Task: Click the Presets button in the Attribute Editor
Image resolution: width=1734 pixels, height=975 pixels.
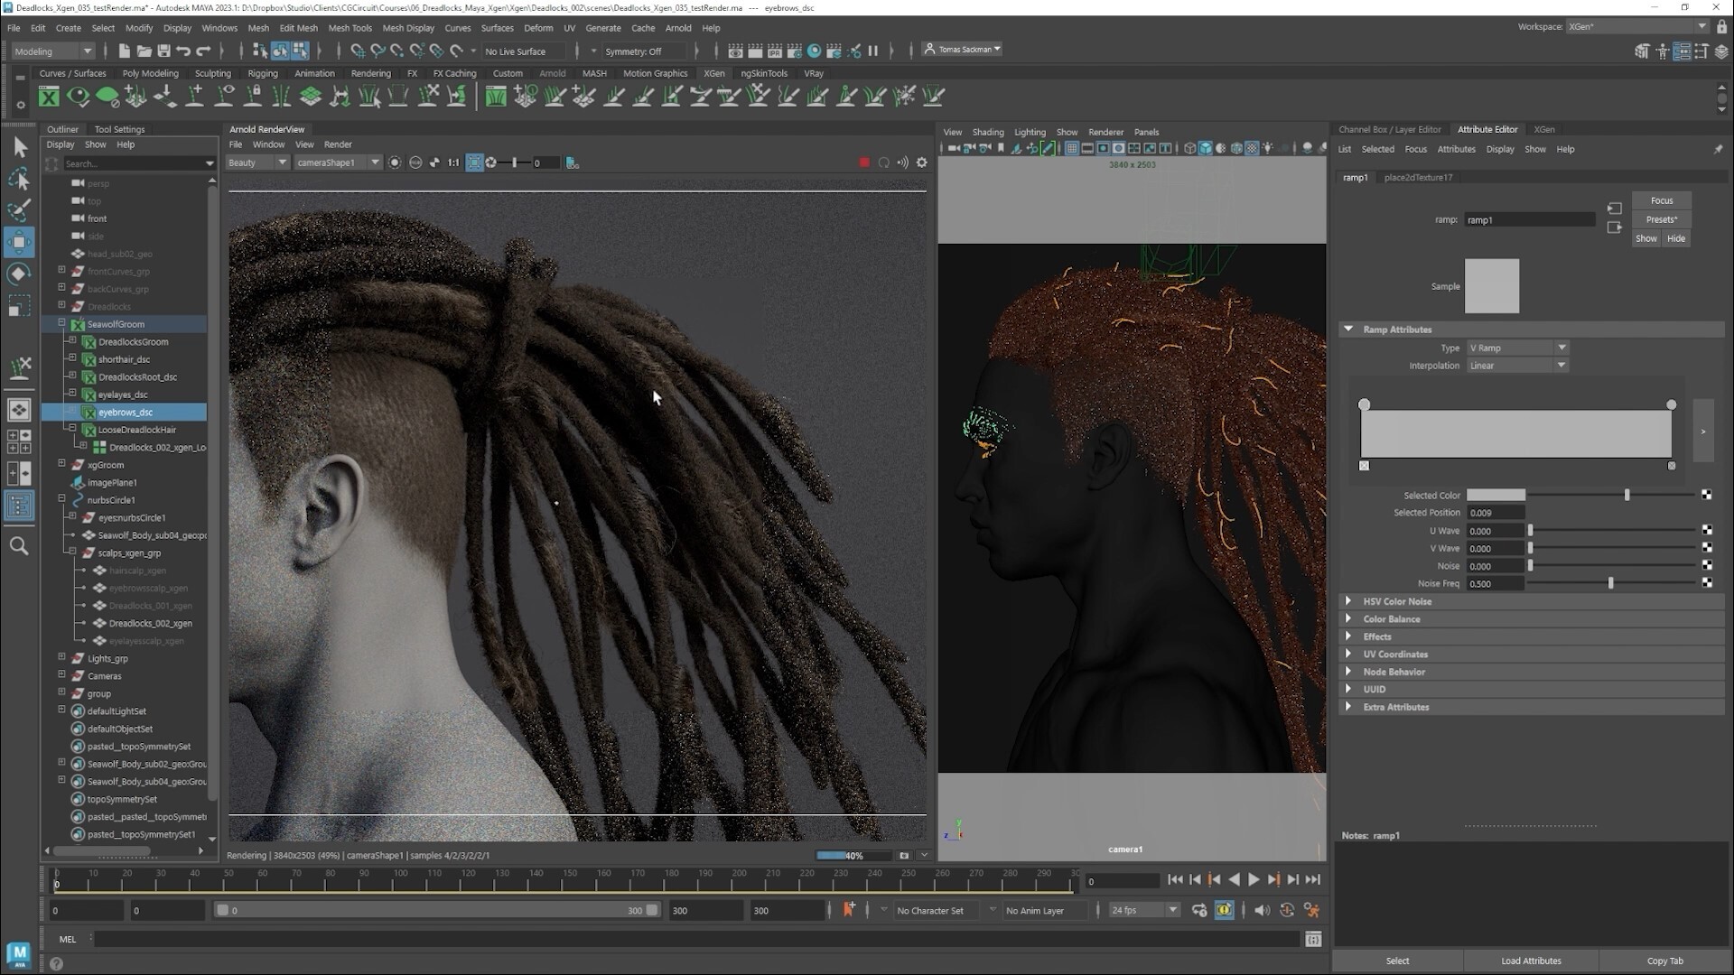Action: pyautogui.click(x=1661, y=219)
